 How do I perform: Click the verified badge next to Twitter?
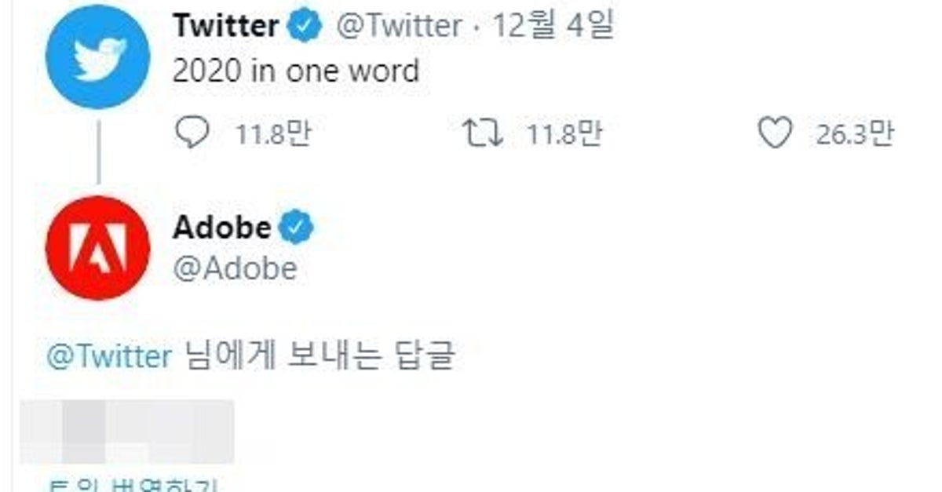[x=305, y=27]
